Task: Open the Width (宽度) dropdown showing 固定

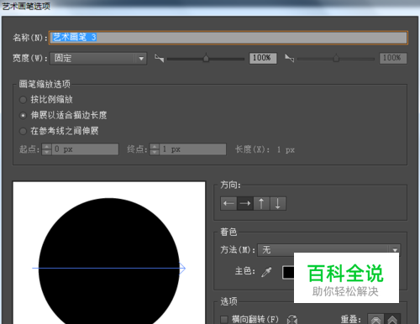Action: coord(98,59)
